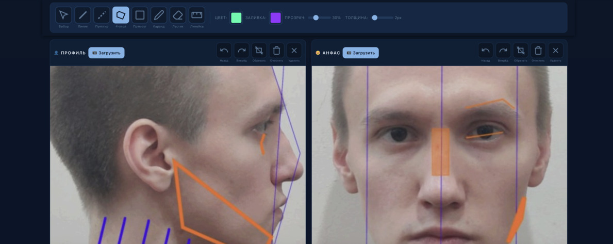
Task: Redo action in the Профиль panel
Action: click(x=241, y=51)
